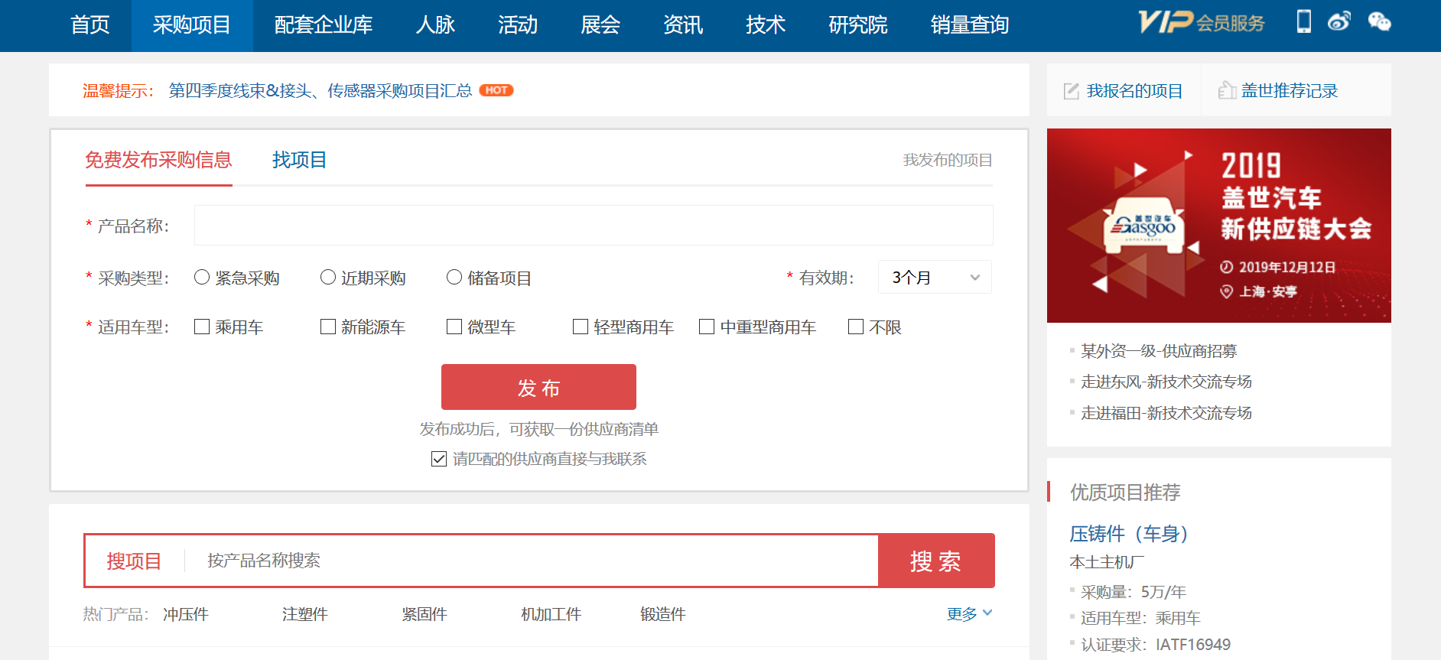The width and height of the screenshot is (1441, 660).
Task: Open the 第四季度线束&接头 notice link
Action: [320, 91]
